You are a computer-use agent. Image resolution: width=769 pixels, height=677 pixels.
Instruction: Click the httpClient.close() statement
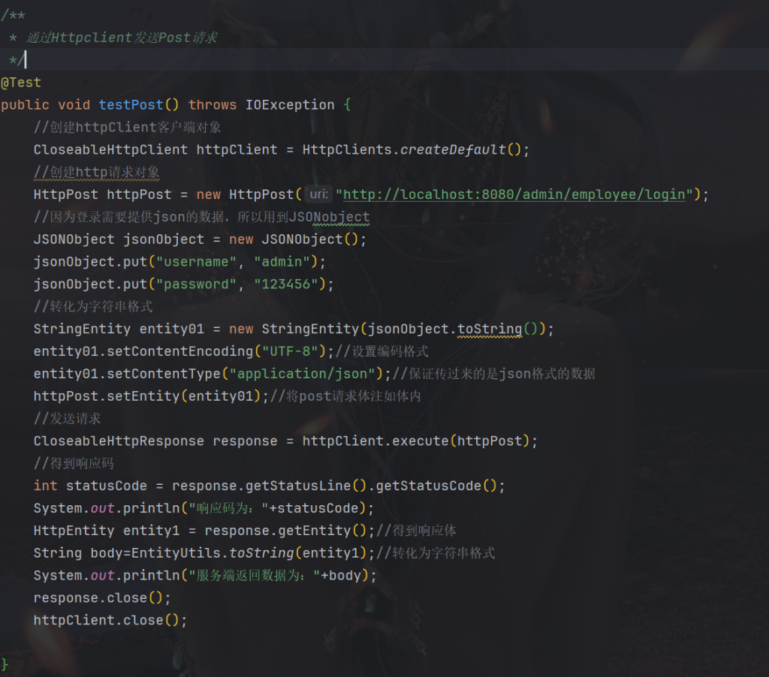110,621
